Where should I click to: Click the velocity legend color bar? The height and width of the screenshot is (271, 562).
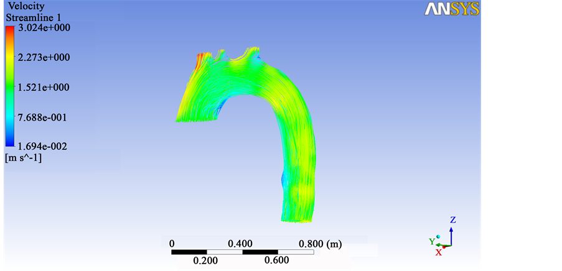click(9, 87)
